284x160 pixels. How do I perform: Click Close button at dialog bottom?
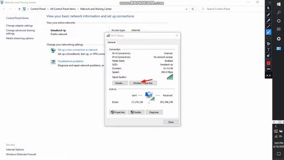[x=171, y=122]
